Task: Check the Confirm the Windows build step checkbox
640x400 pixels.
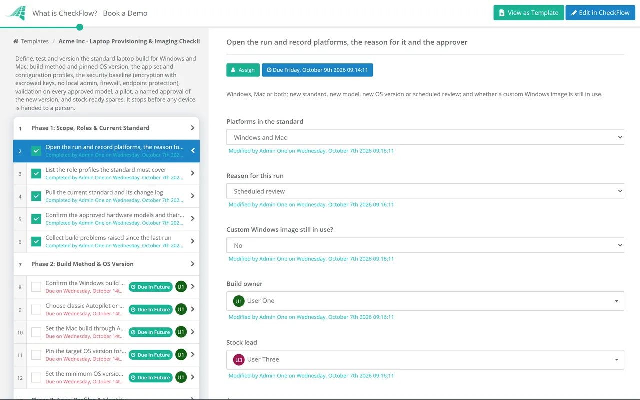Action: (36, 287)
